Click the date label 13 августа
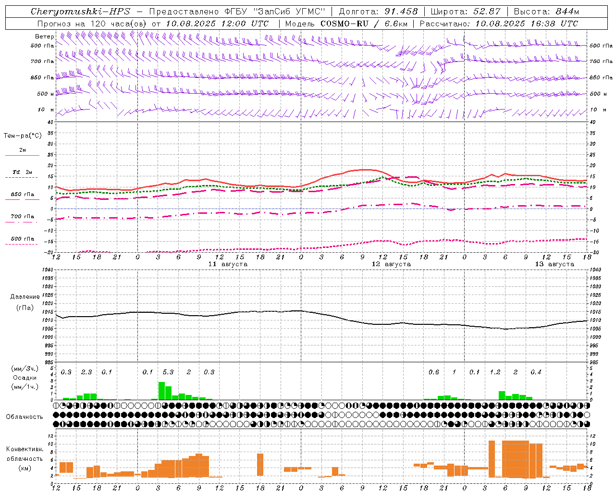 pyautogui.click(x=554, y=264)
